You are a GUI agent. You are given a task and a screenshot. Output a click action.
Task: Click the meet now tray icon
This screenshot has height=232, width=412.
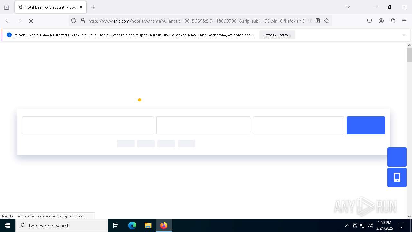click(x=355, y=226)
